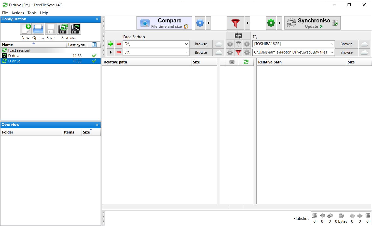Add folder pair with green plus
This screenshot has width=372, height=226.
coord(111,44)
